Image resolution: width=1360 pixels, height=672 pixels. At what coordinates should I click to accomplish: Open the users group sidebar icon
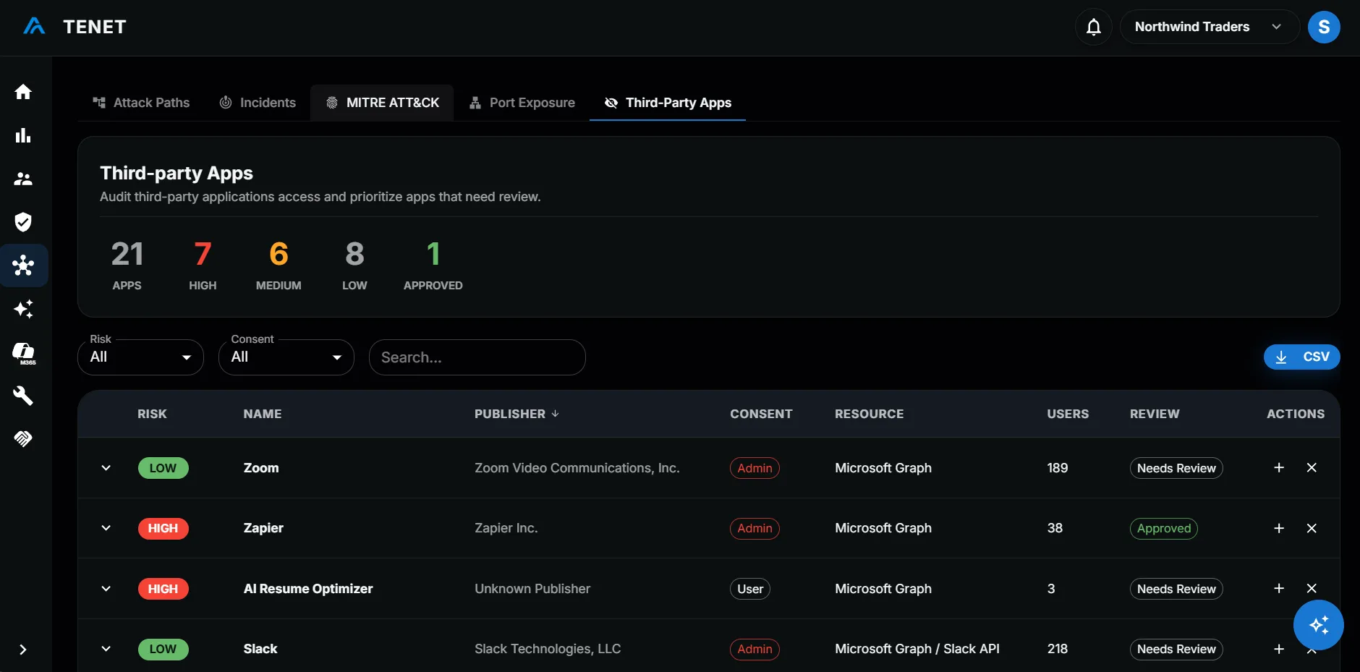(23, 179)
